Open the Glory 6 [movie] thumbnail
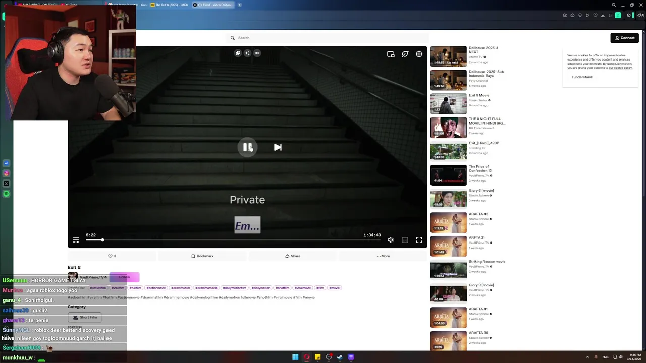Viewport: 646px width, 363px height. (x=448, y=199)
